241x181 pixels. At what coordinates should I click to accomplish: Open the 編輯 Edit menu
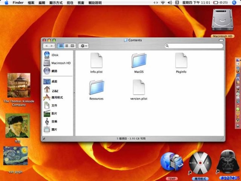[42, 3]
